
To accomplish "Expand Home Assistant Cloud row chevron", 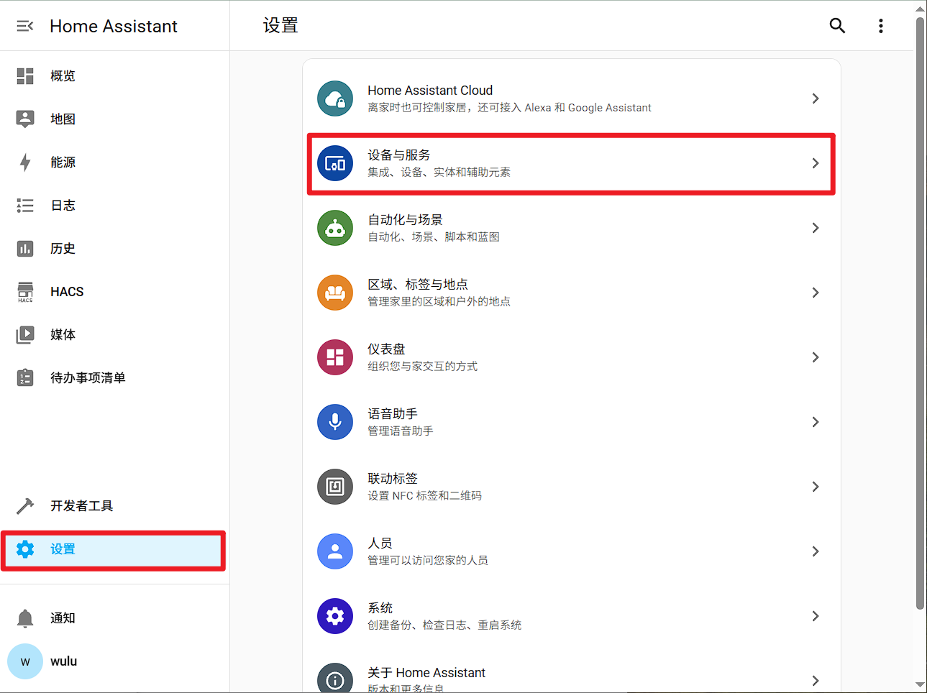I will (x=816, y=98).
